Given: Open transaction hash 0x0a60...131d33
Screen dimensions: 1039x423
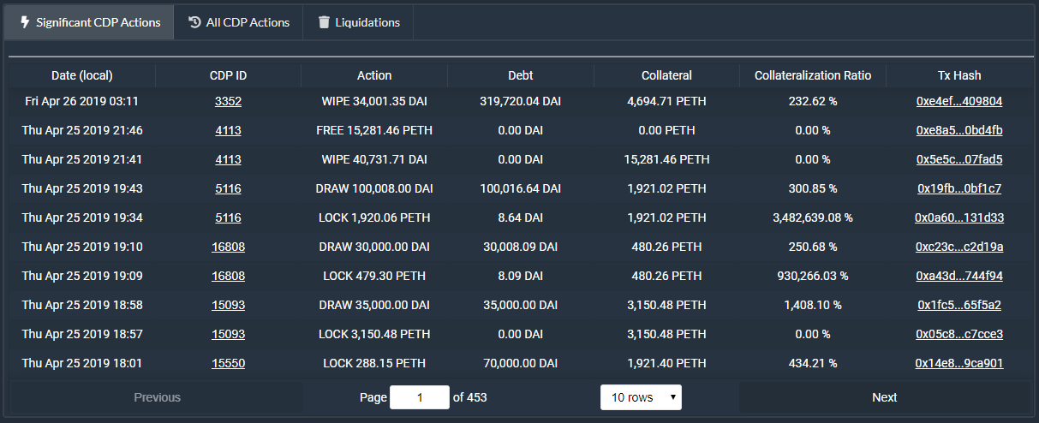Looking at the screenshot, I should (x=959, y=217).
